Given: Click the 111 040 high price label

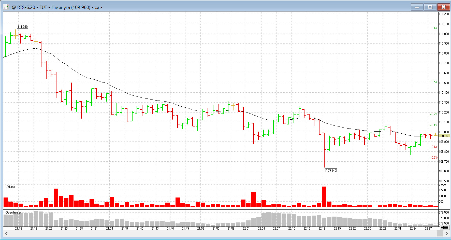Looking at the screenshot, I should click(23, 27).
